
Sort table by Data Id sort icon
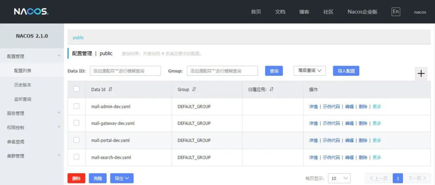pyautogui.click(x=110, y=89)
